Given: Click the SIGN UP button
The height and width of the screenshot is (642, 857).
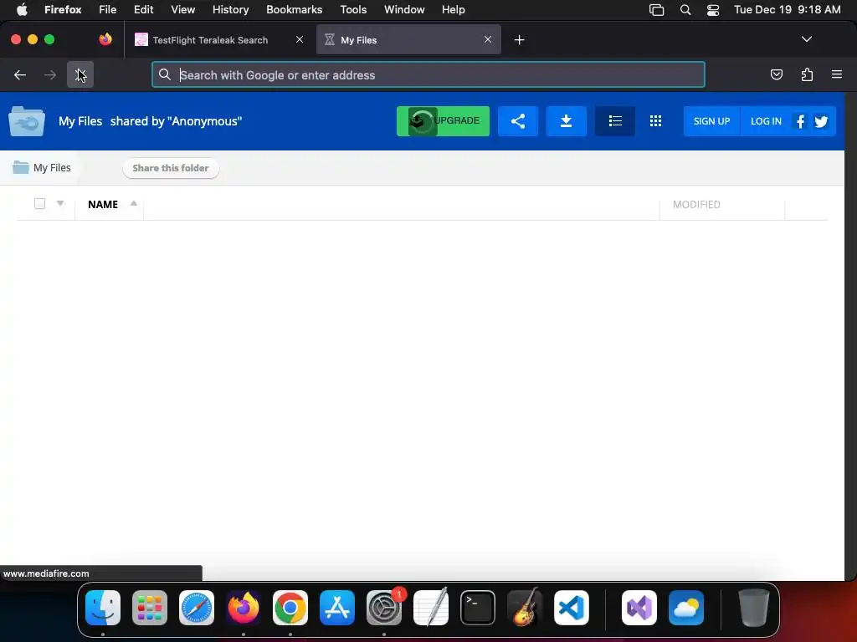Looking at the screenshot, I should (711, 121).
